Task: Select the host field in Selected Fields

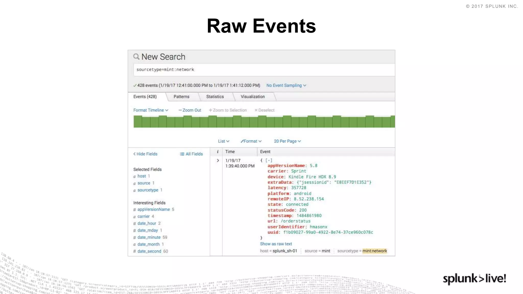Action: [x=142, y=176]
